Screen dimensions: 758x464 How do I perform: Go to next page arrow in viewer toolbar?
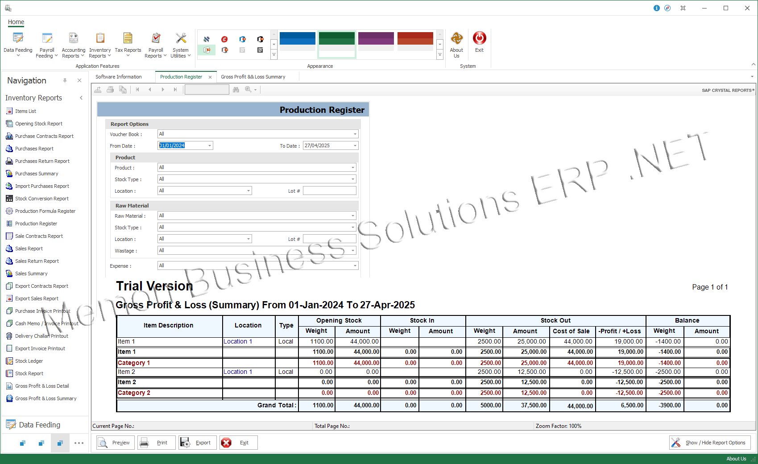[163, 90]
